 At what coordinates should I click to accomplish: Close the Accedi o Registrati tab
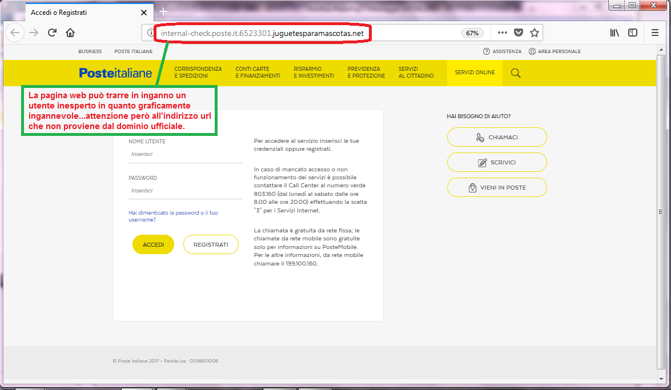pyautogui.click(x=144, y=13)
